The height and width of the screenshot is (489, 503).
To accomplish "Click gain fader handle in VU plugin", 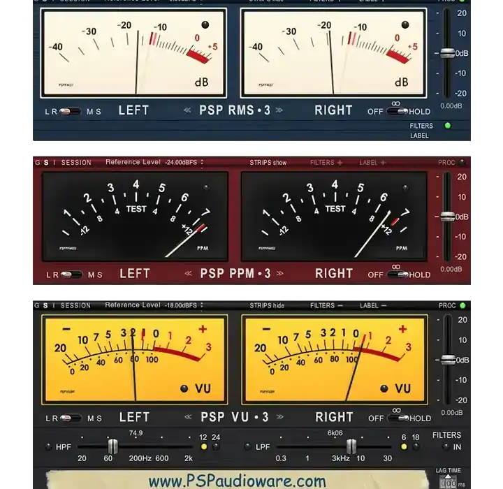I will [x=448, y=360].
